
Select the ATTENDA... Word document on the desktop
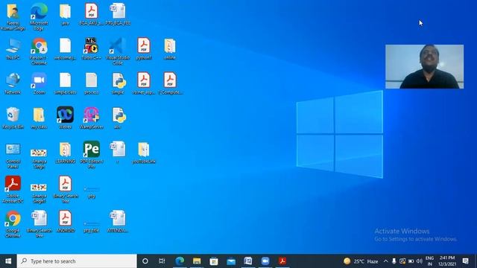click(x=118, y=222)
